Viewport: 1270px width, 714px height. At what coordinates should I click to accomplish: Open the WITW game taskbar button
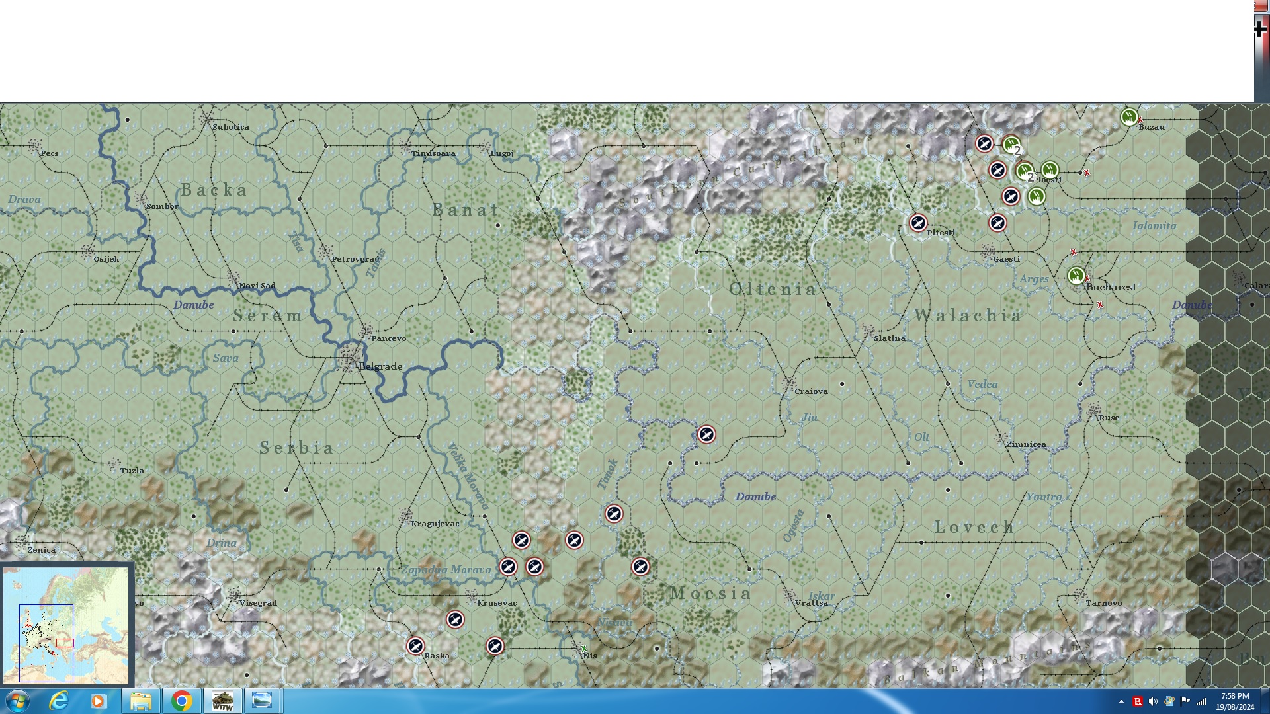222,701
